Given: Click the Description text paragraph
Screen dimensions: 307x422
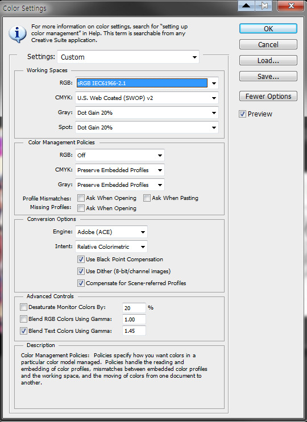Looking at the screenshot, I should point(114,369).
